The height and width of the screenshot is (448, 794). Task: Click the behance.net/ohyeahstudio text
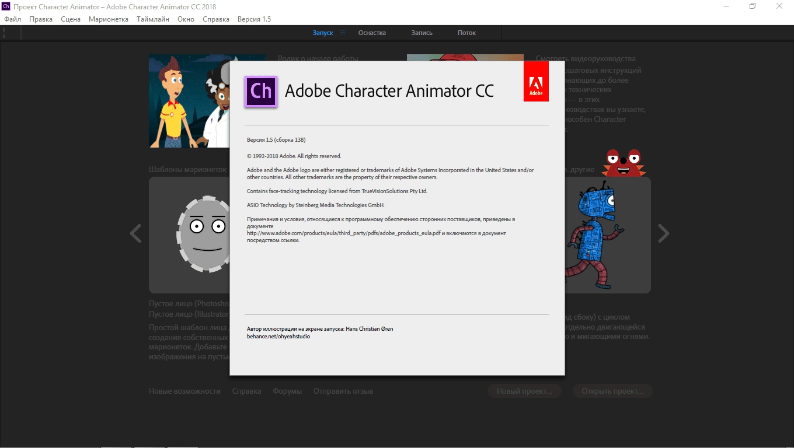coord(278,337)
